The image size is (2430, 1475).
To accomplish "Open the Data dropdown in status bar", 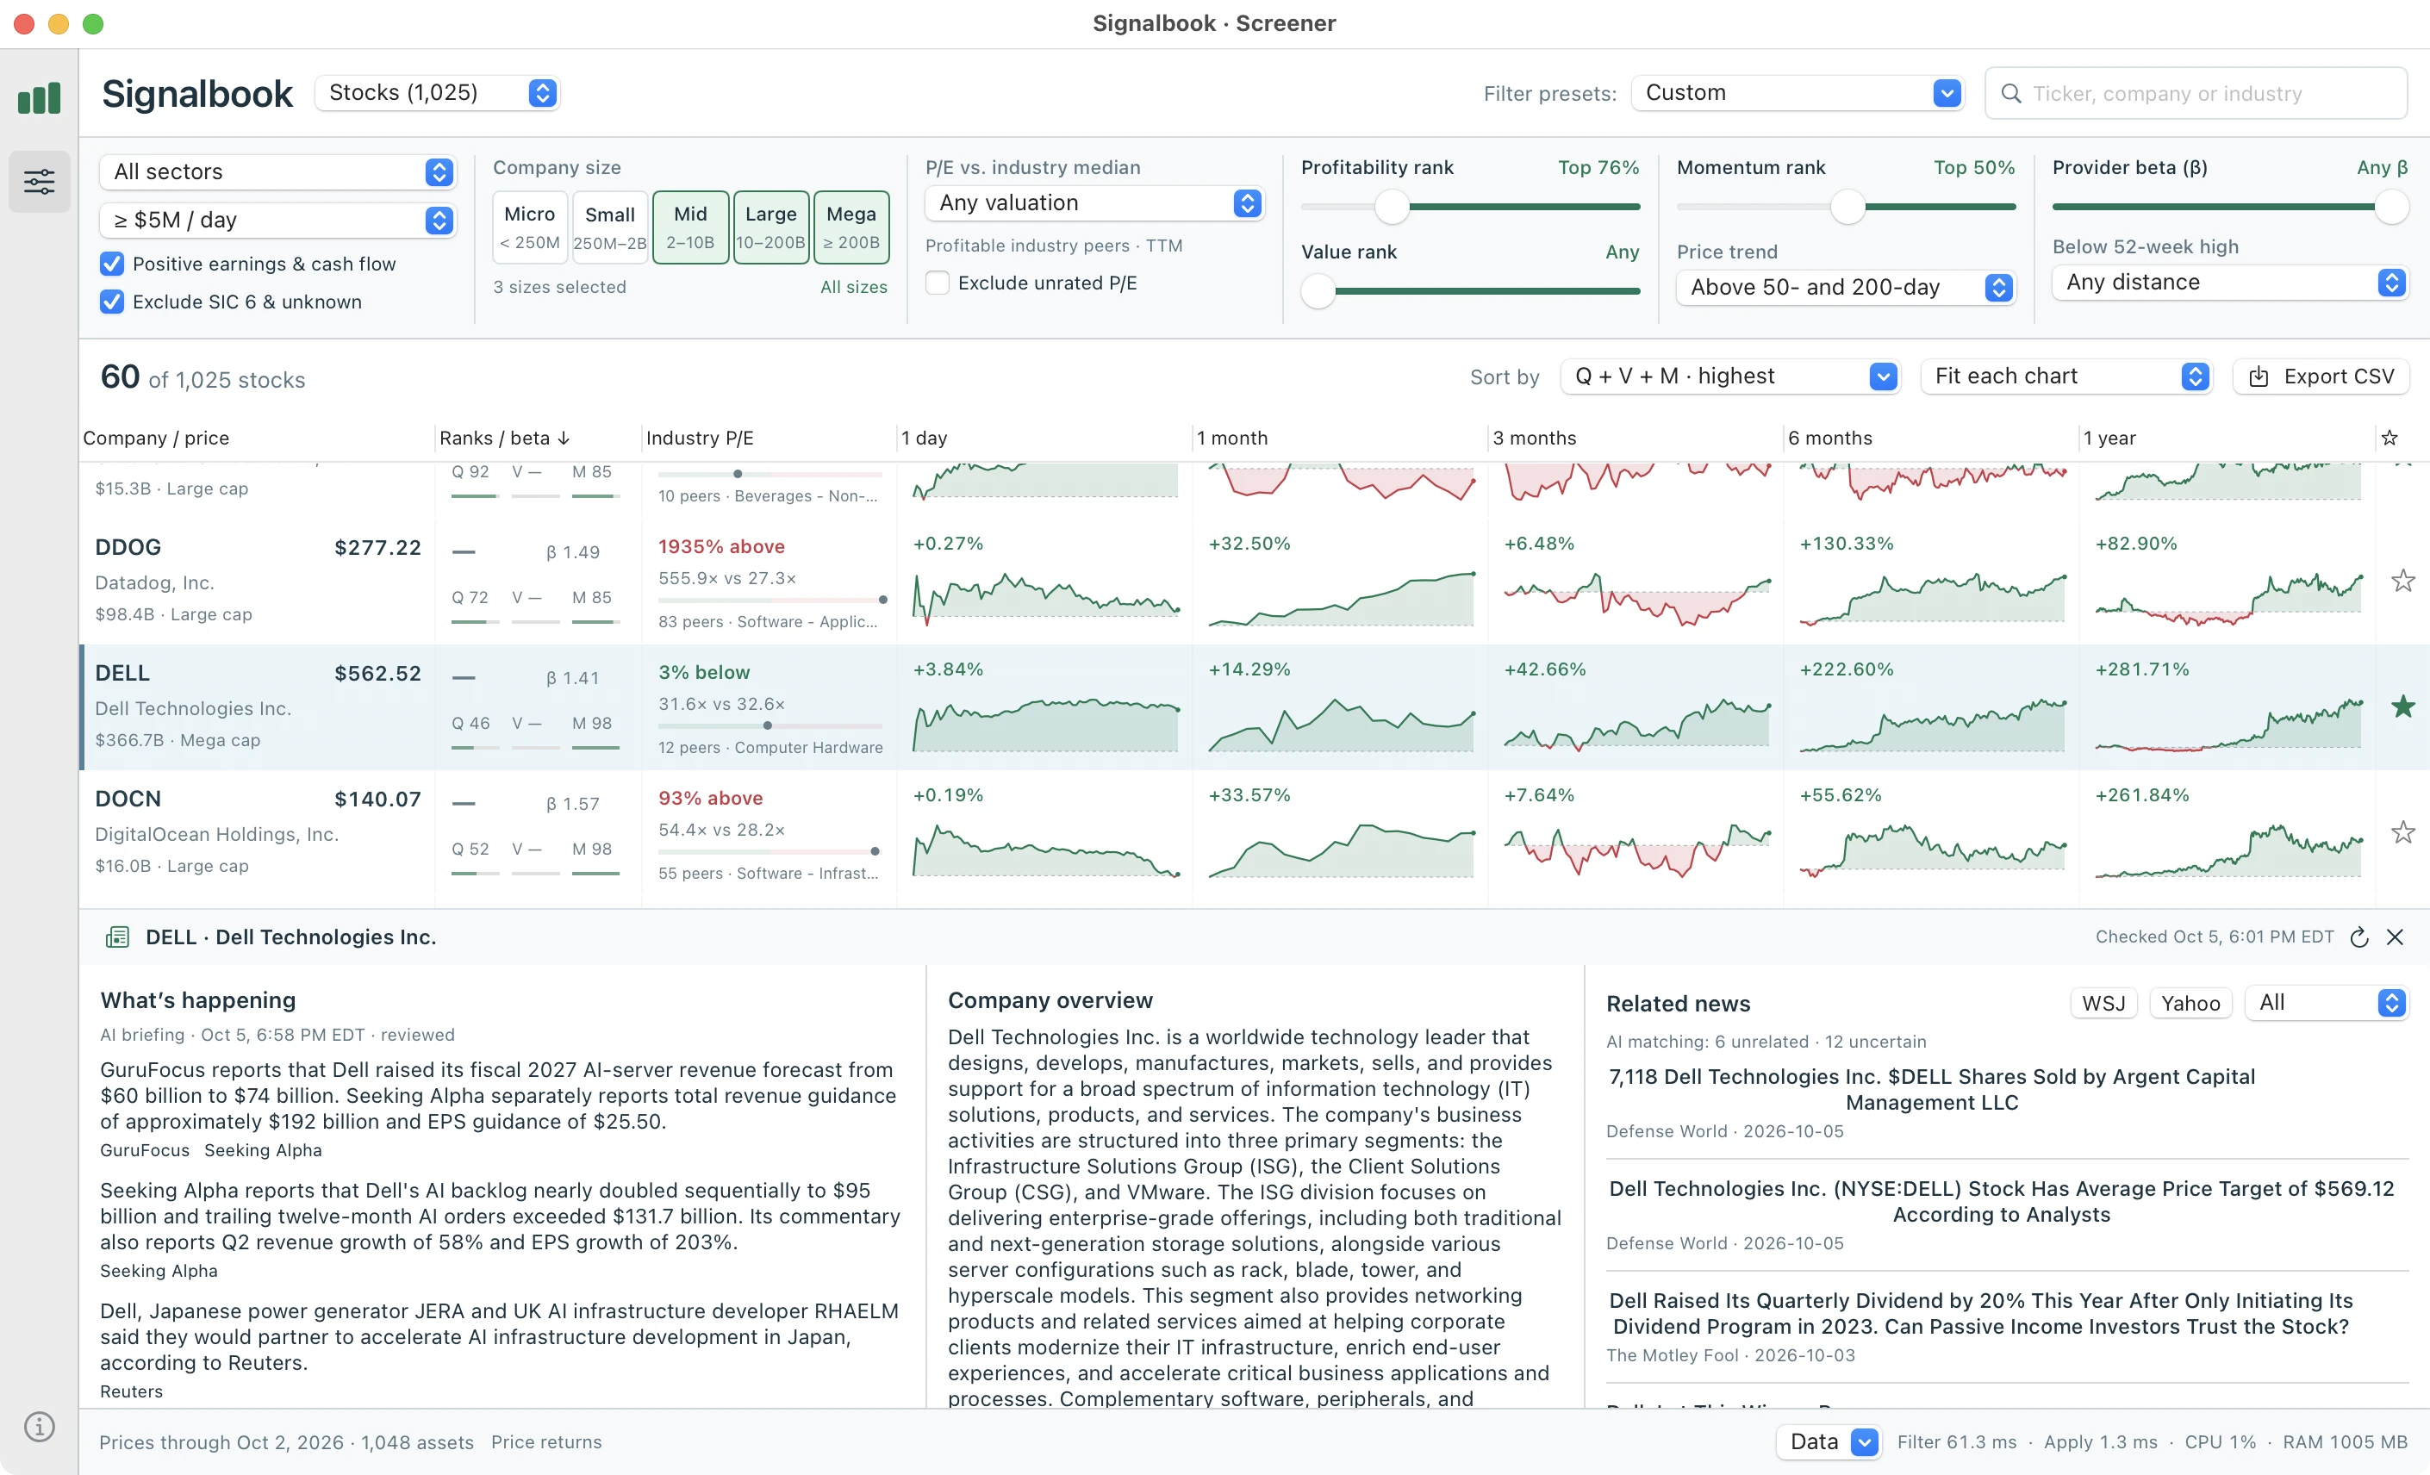I will pos(1829,1441).
